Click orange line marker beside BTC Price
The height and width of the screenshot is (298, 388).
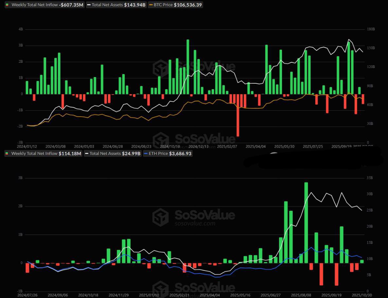pos(150,5)
